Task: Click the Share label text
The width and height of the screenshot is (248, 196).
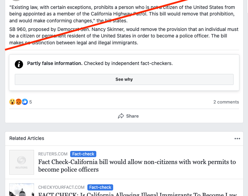Action: point(132,116)
